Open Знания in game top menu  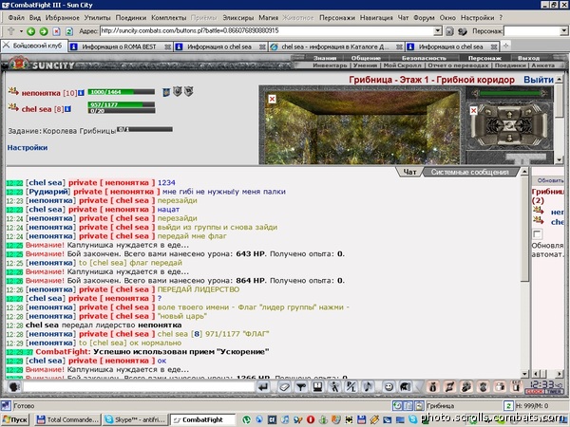tap(325, 58)
